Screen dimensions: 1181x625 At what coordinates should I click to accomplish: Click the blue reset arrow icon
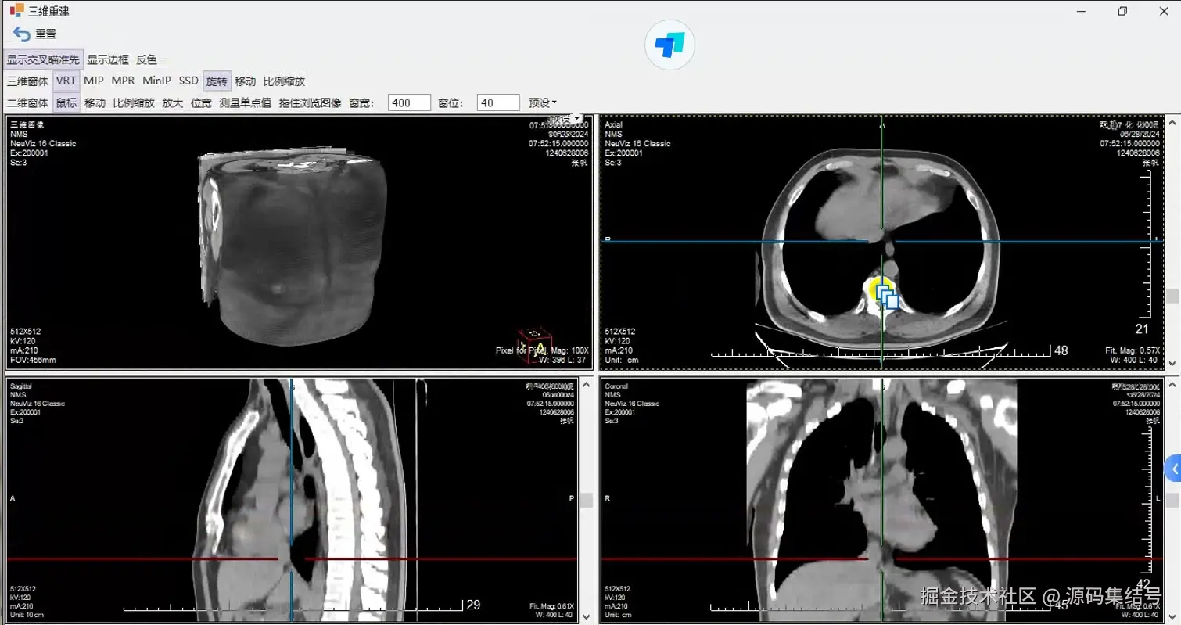21,34
